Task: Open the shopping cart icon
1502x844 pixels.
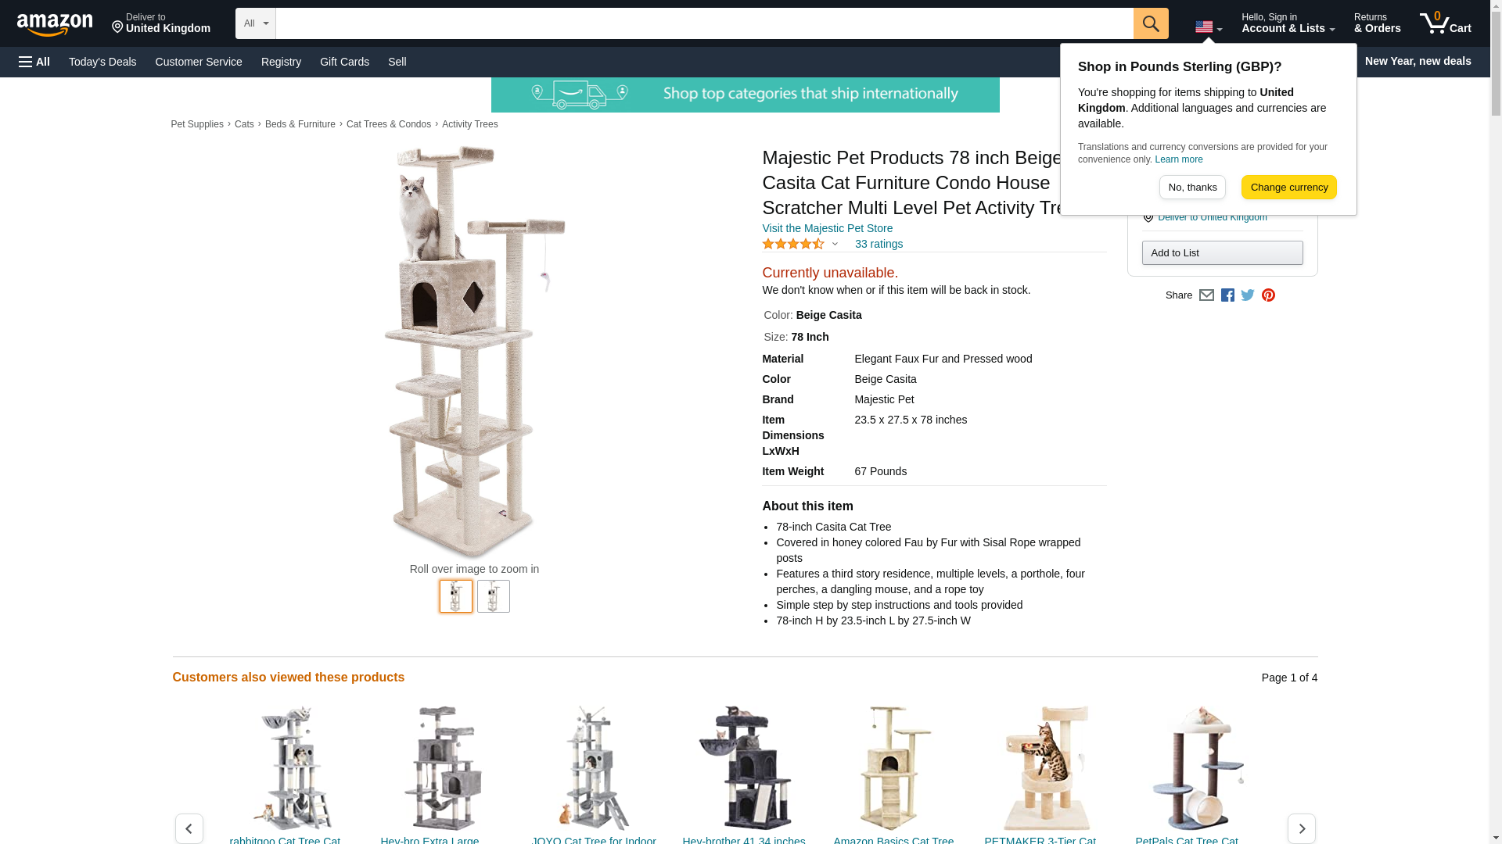Action: coord(1446,23)
